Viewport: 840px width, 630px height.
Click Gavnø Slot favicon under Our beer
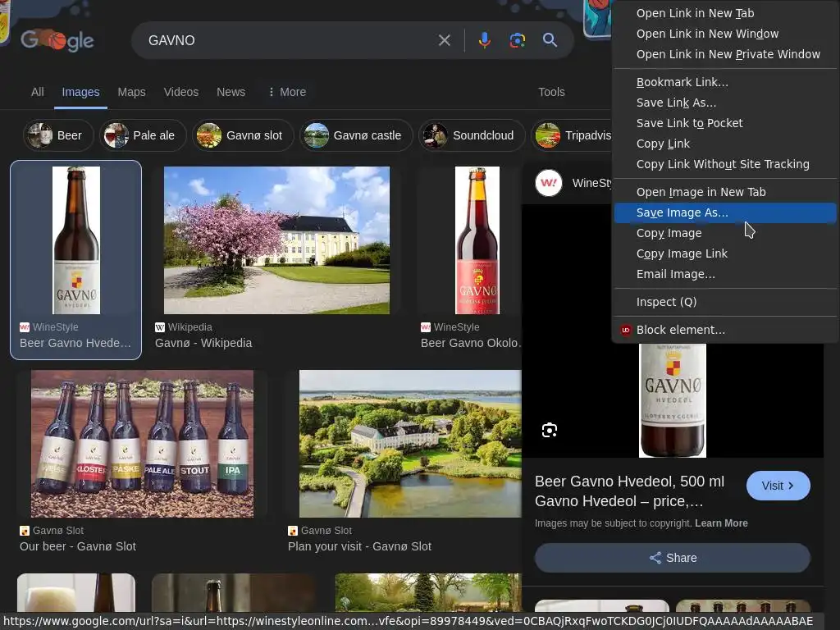coord(24,531)
